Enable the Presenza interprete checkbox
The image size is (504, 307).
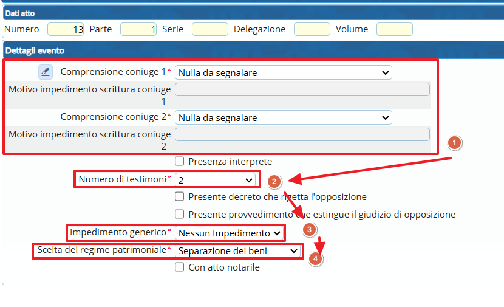(x=180, y=162)
